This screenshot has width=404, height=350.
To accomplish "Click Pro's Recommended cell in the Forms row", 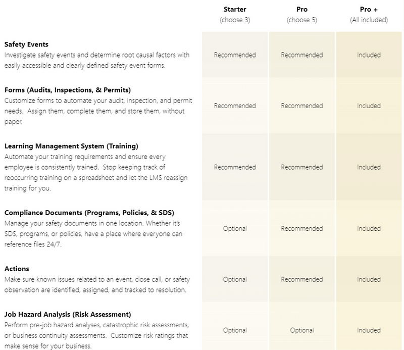I will (302, 106).
